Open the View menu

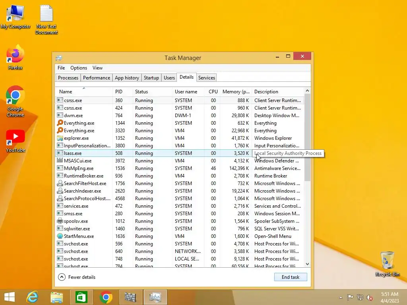tap(97, 68)
